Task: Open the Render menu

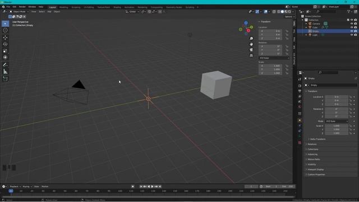Action: pyautogui.click(x=22, y=7)
